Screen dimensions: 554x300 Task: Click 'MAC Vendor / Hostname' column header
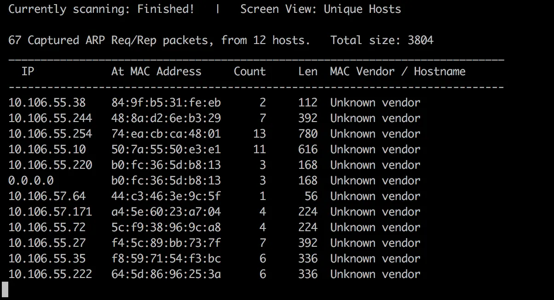pyautogui.click(x=398, y=71)
